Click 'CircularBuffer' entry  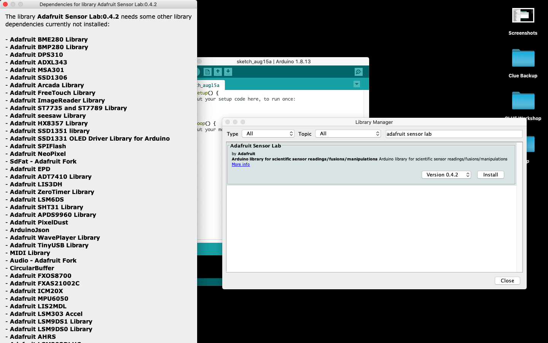pyautogui.click(x=32, y=268)
